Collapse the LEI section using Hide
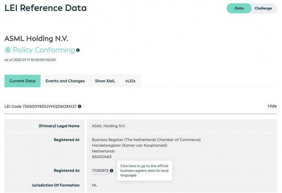282x193 pixels. coord(272,106)
